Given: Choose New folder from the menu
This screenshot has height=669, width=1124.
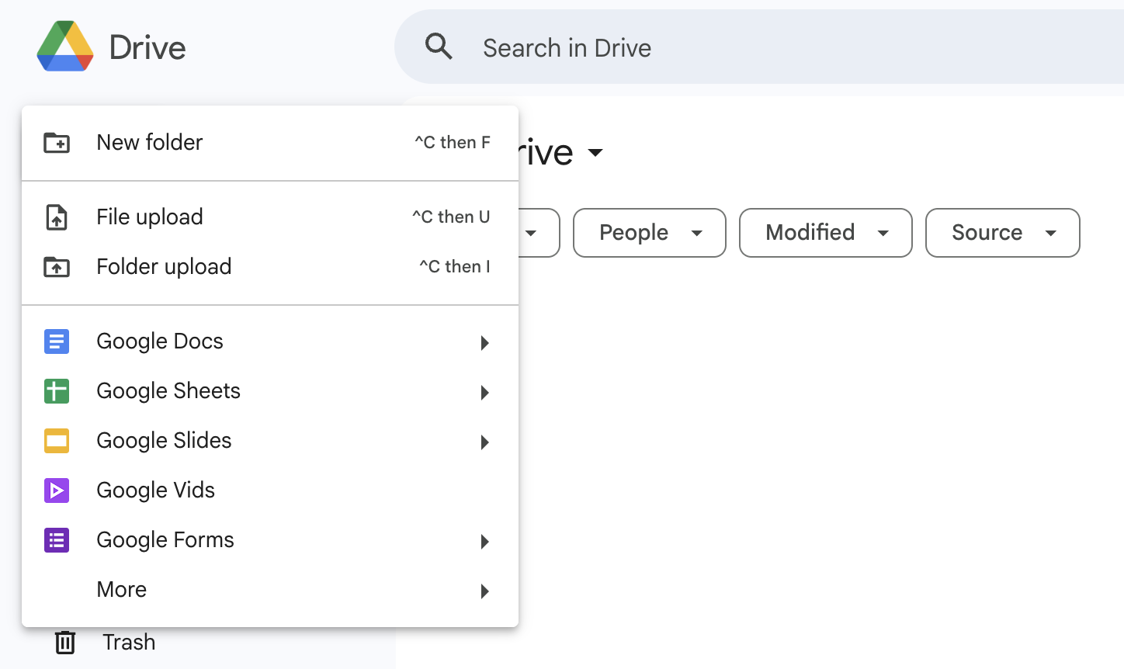Looking at the screenshot, I should (x=149, y=142).
